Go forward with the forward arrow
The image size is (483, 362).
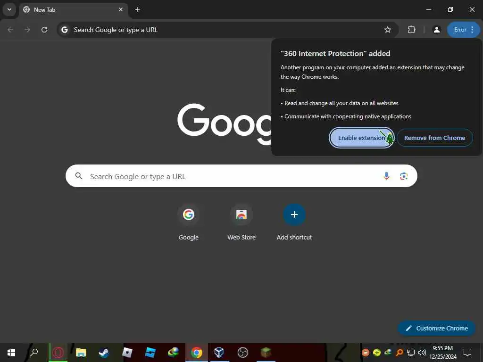point(27,30)
